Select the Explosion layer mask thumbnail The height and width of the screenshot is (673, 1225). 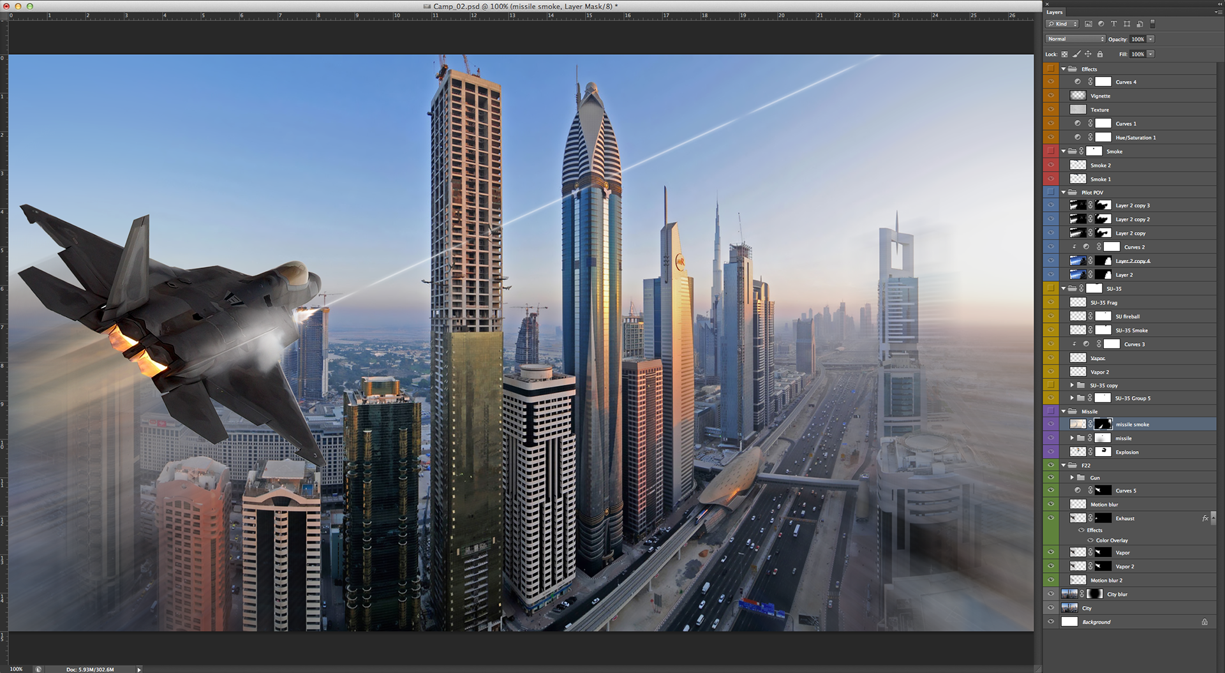pyautogui.click(x=1103, y=452)
